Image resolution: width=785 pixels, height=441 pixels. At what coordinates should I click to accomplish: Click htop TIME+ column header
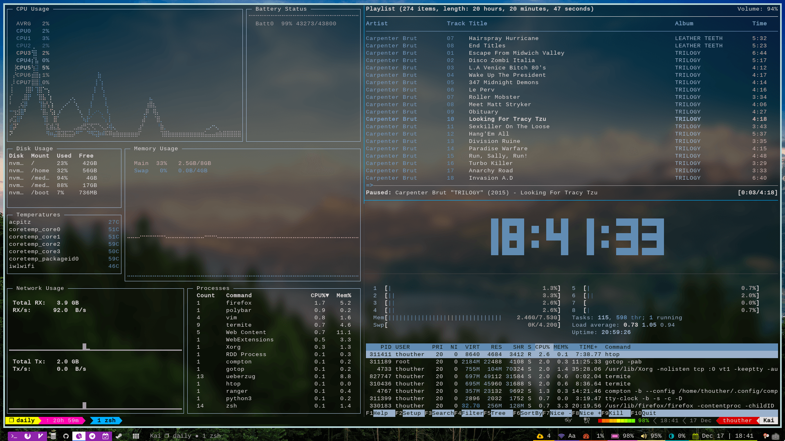pyautogui.click(x=588, y=347)
